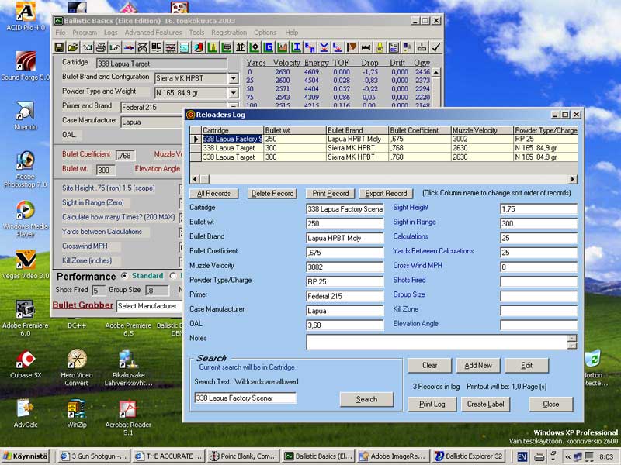
Task: Open Nuendo desktop shortcut
Action: pos(26,115)
